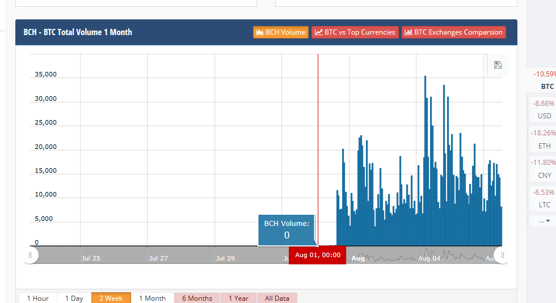Click the 20,000 y-axis label
This screenshot has height=303, width=556.
click(x=45, y=147)
